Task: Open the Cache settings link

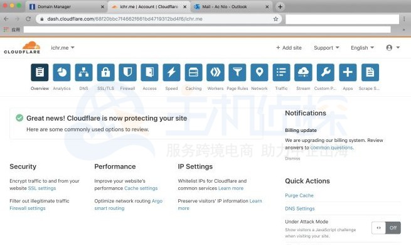Action: pyautogui.click(x=141, y=188)
